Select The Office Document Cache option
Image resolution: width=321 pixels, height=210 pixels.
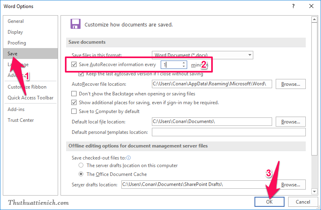click(x=81, y=174)
